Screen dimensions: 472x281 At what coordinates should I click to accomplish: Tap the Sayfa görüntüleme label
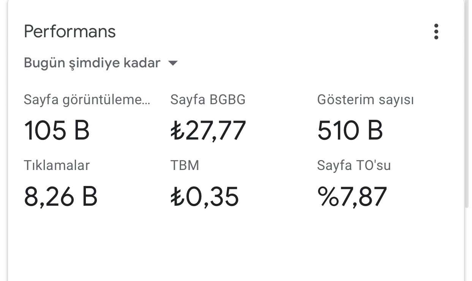(x=87, y=100)
